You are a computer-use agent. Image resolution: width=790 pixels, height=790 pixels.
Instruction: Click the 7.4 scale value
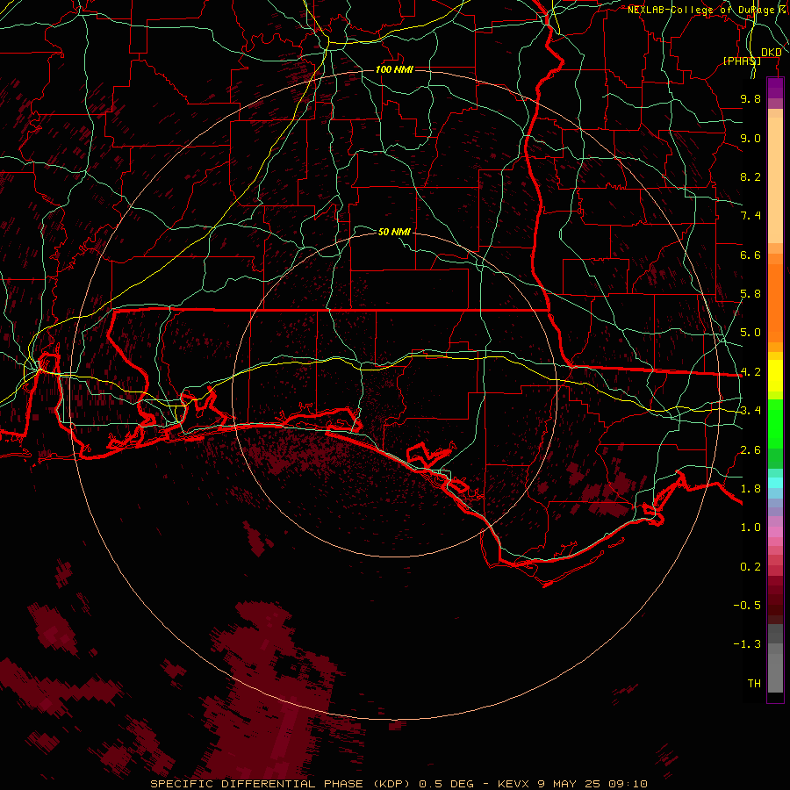750,216
